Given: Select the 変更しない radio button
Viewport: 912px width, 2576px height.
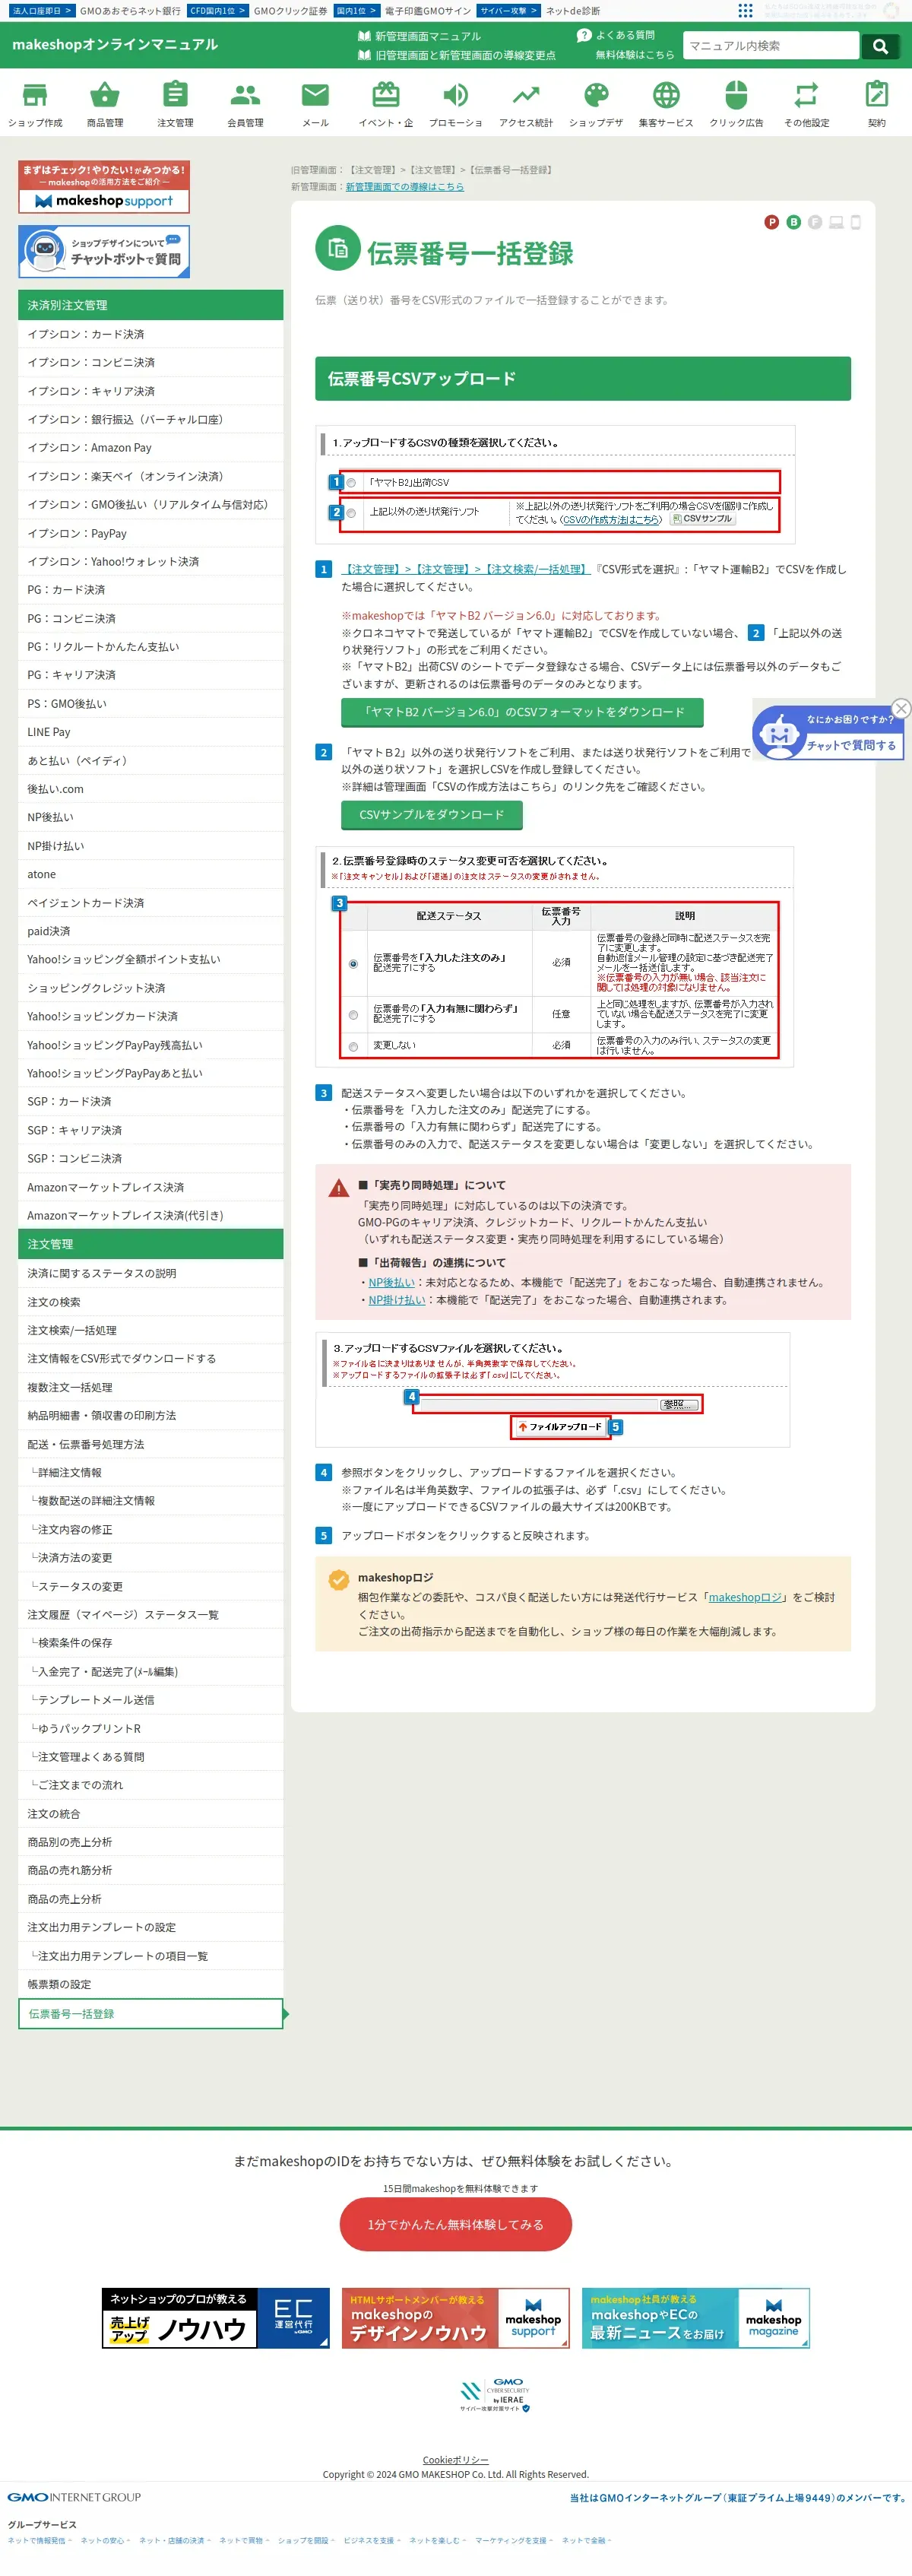Looking at the screenshot, I should [x=353, y=1047].
